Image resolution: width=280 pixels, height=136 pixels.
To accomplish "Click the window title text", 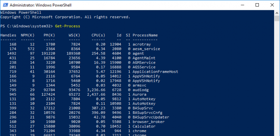I will 40,5.
